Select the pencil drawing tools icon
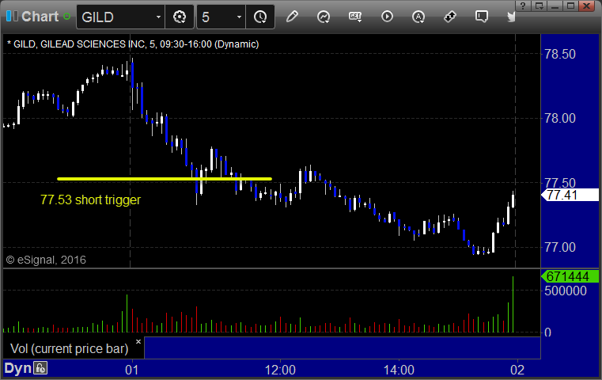The height and width of the screenshot is (380, 602). 292,17
